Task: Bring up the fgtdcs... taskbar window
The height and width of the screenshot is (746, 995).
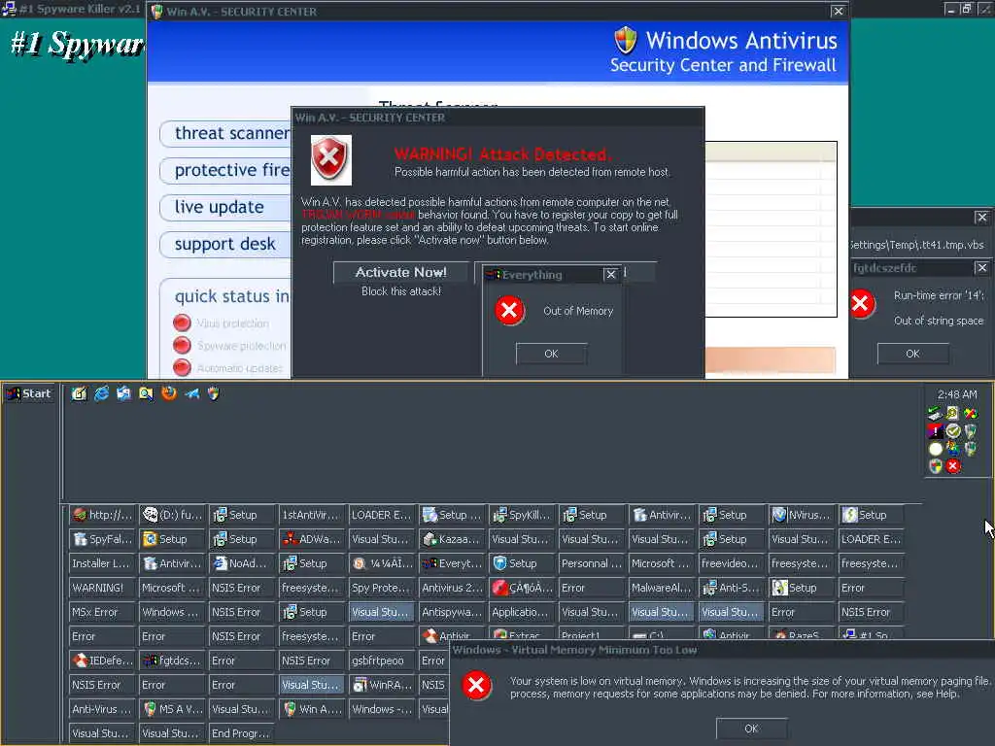Action: coord(172,661)
